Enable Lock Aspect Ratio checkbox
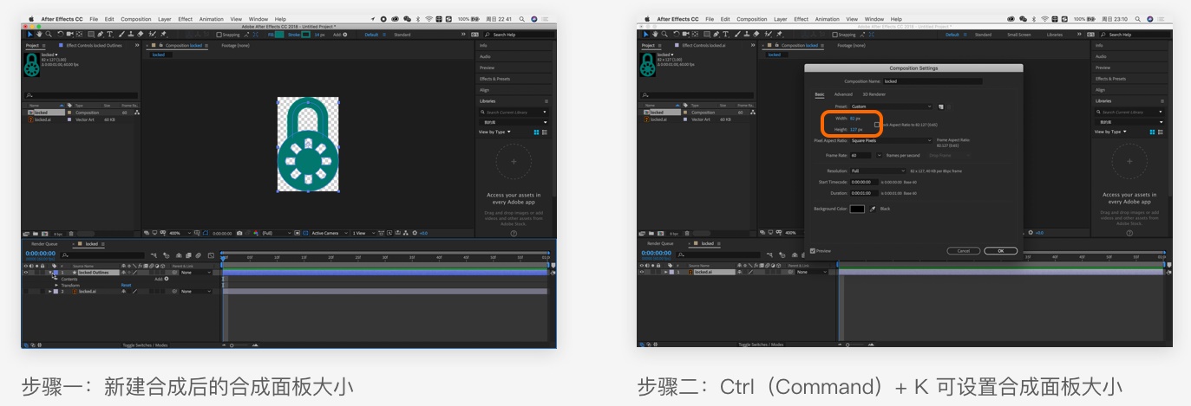This screenshot has width=1191, height=406. (x=877, y=125)
